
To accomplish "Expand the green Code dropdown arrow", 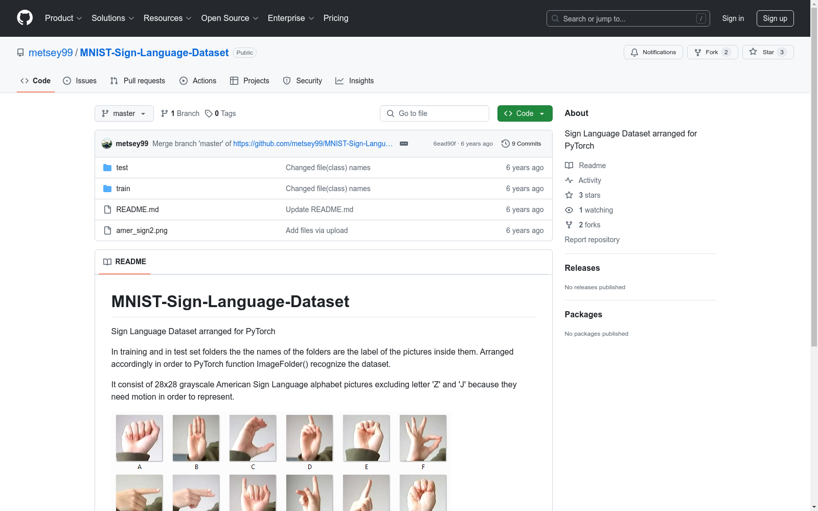I will tap(543, 113).
